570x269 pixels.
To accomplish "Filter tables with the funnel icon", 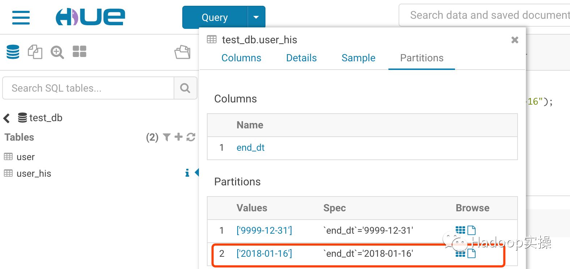I will click(167, 137).
